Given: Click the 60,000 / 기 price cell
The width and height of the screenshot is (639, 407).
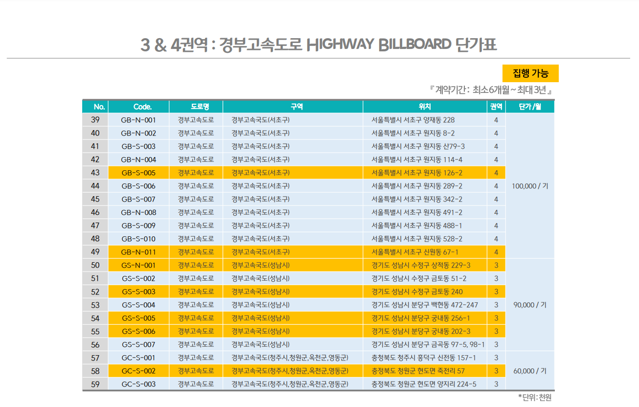Looking at the screenshot, I should coord(530,371).
